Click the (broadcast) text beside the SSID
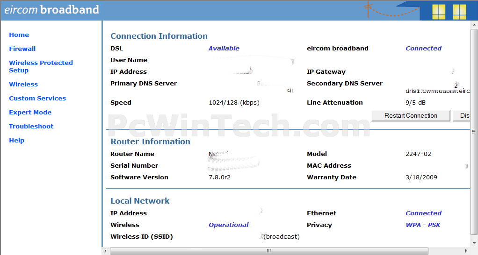478x255 pixels. coord(282,236)
